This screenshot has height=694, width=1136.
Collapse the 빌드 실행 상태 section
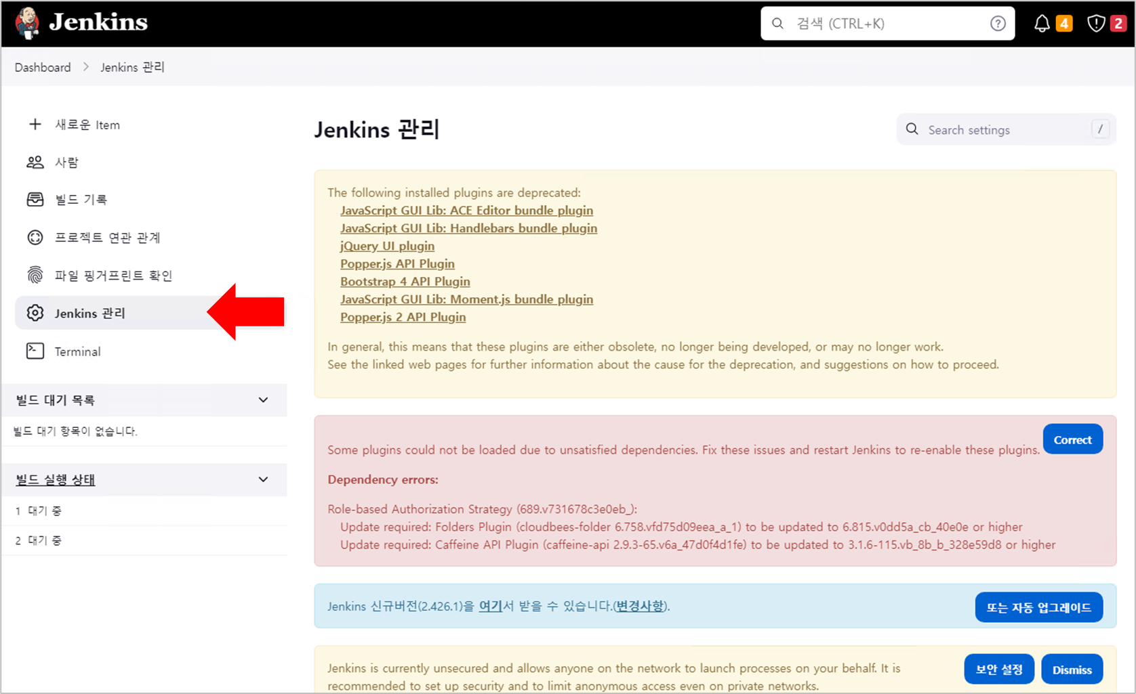point(264,479)
